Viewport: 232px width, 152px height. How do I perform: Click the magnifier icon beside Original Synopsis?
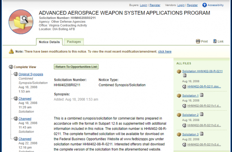(16, 74)
